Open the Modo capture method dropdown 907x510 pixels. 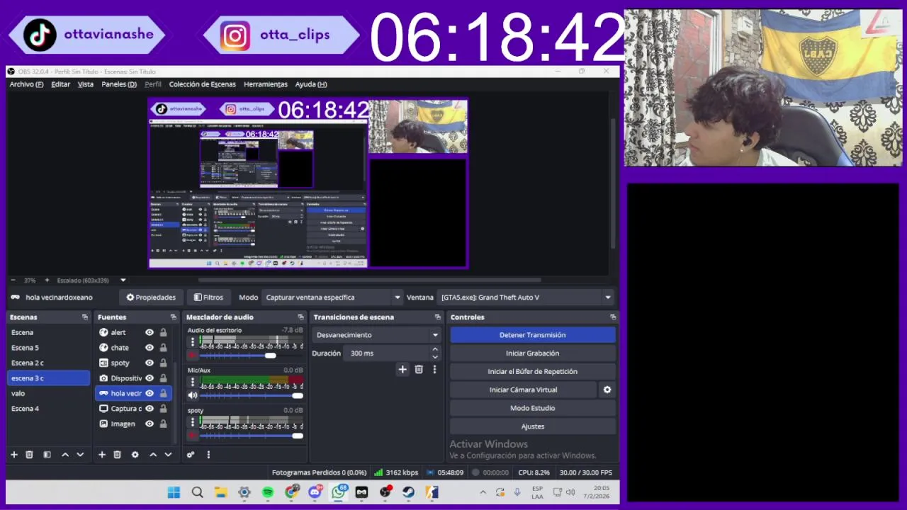point(332,297)
